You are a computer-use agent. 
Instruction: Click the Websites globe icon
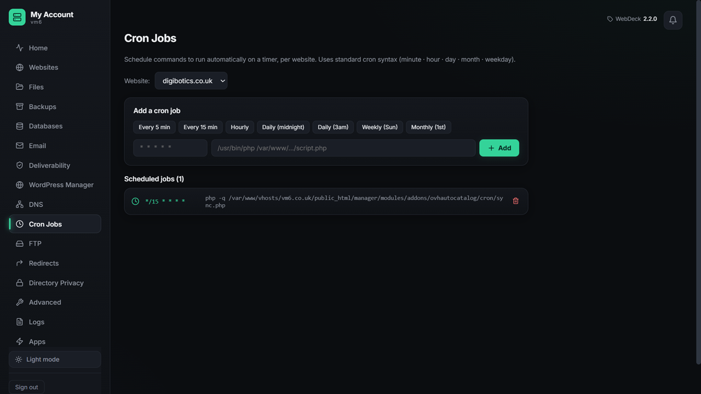point(20,67)
